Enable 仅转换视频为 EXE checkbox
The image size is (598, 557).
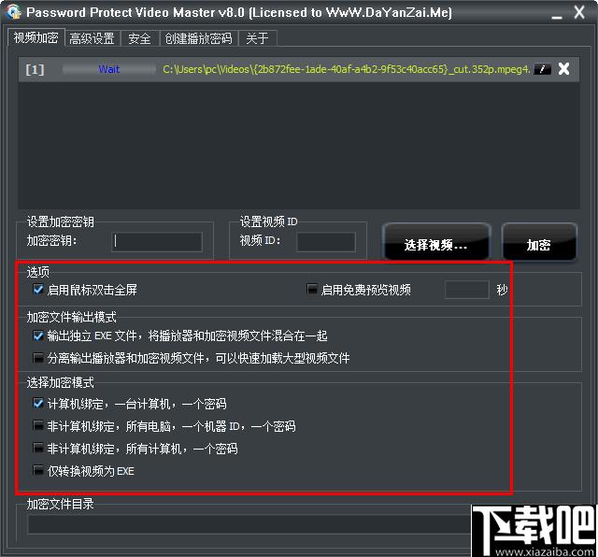(38, 470)
